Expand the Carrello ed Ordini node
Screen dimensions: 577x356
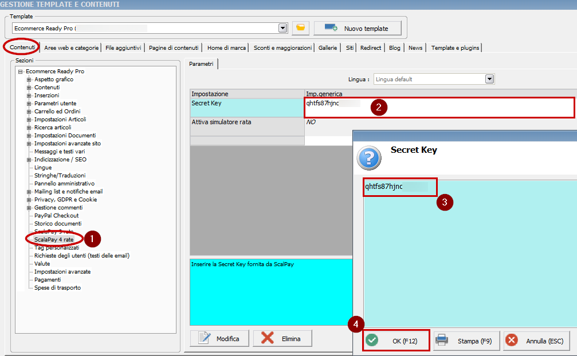[x=29, y=112]
